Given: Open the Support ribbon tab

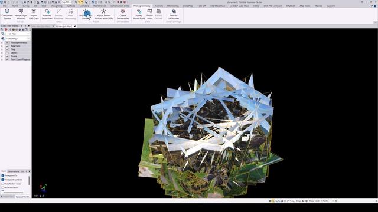Looking at the screenshot, I should 331,6.
